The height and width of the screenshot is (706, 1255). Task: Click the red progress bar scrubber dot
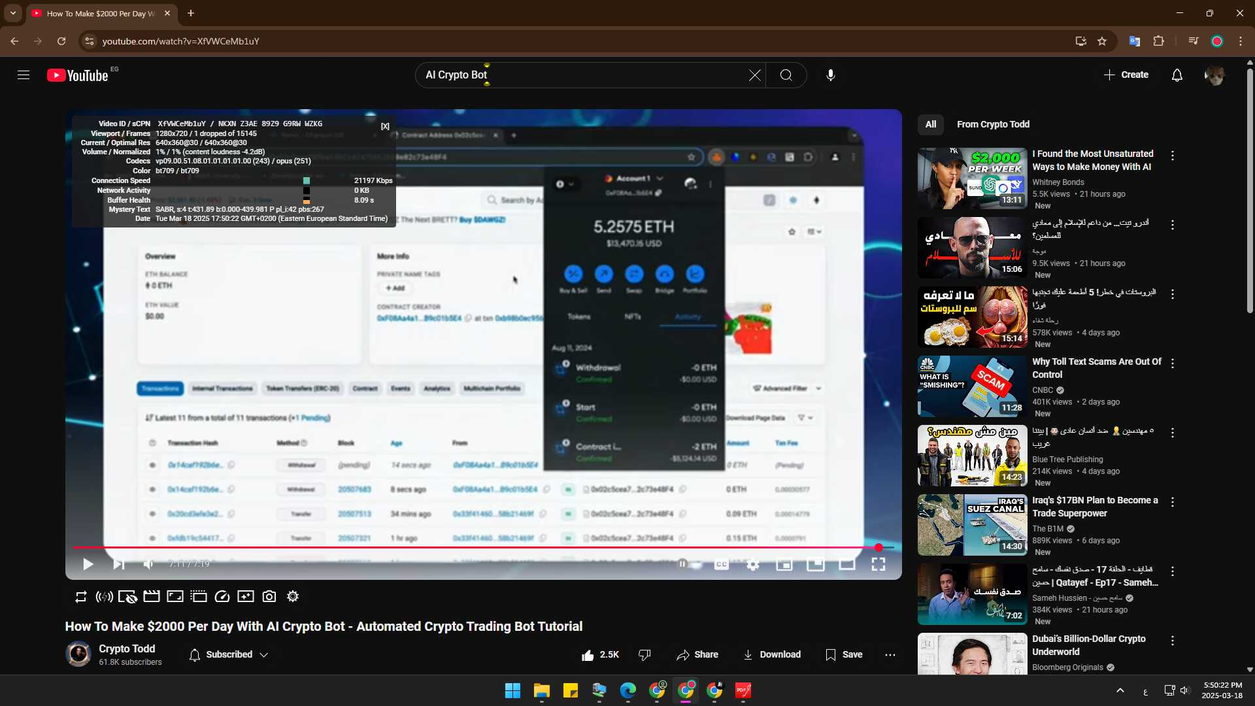(x=879, y=547)
